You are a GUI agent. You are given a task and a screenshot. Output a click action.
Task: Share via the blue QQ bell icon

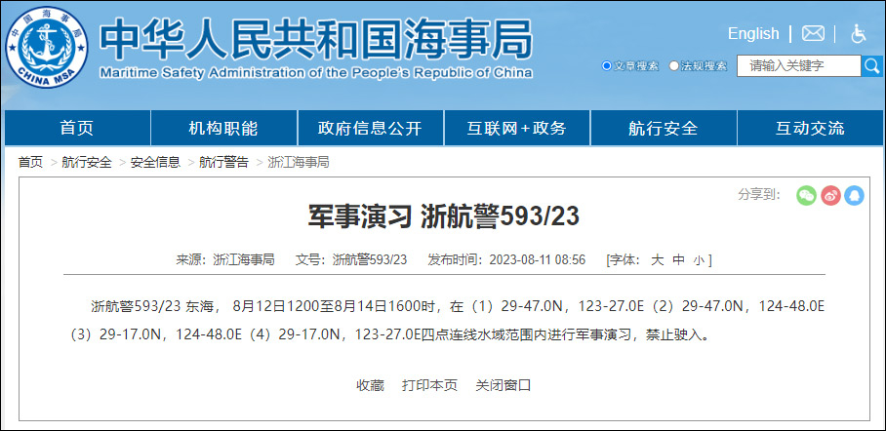(x=855, y=195)
